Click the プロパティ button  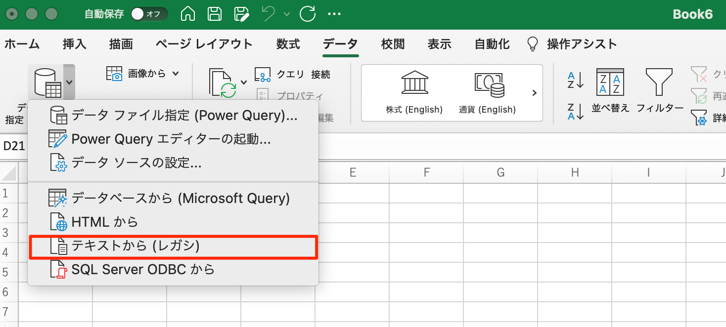[290, 96]
